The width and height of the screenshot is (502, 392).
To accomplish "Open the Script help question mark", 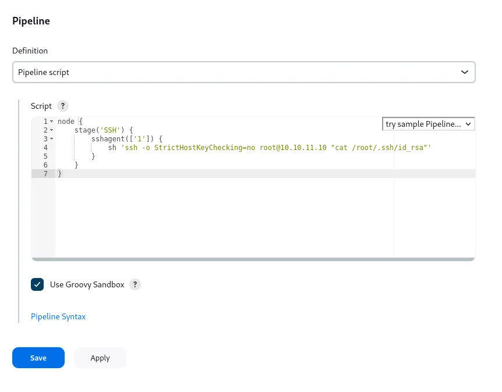I will (x=63, y=106).
